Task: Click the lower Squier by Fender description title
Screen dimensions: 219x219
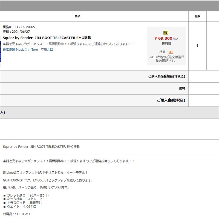Action: [x=41, y=147]
